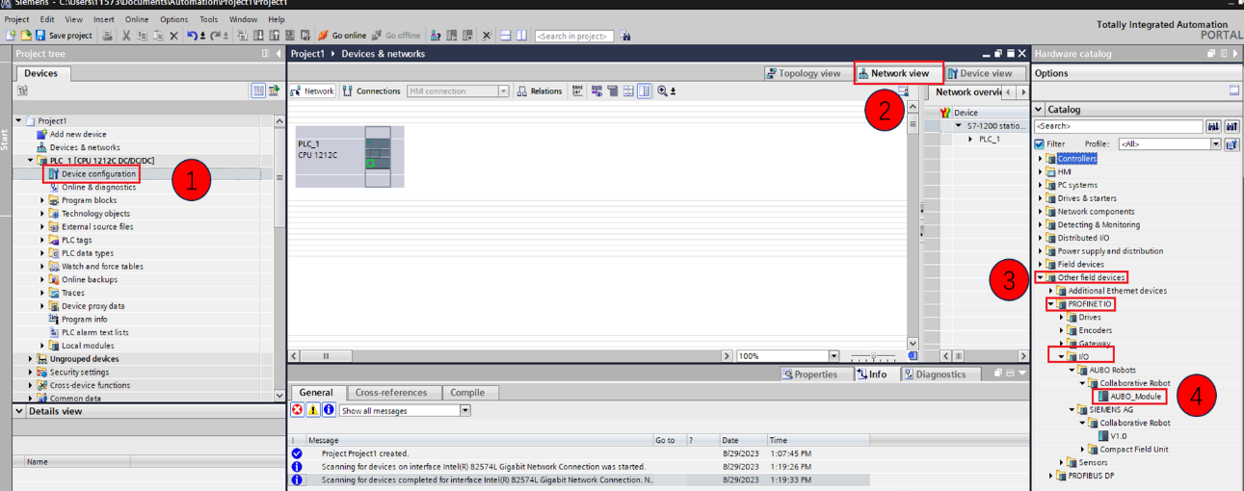Collapse the Details view panel
The width and height of the screenshot is (1244, 491).
pos(20,411)
